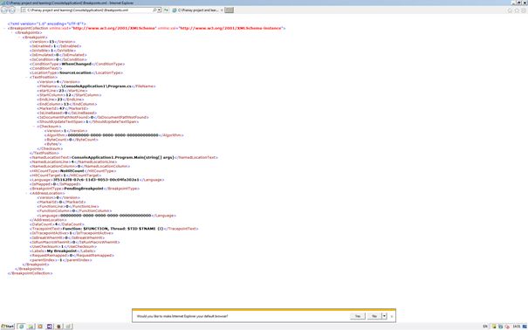This screenshot has width=528, height=330.
Task: Click the system tray clock
Action: pyautogui.click(x=517, y=327)
